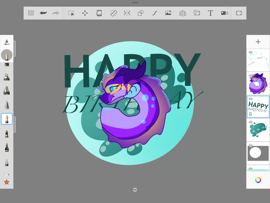The image size is (270, 203).
Task: Tap the lower handle tab beside brush palette
Action: point(15,125)
